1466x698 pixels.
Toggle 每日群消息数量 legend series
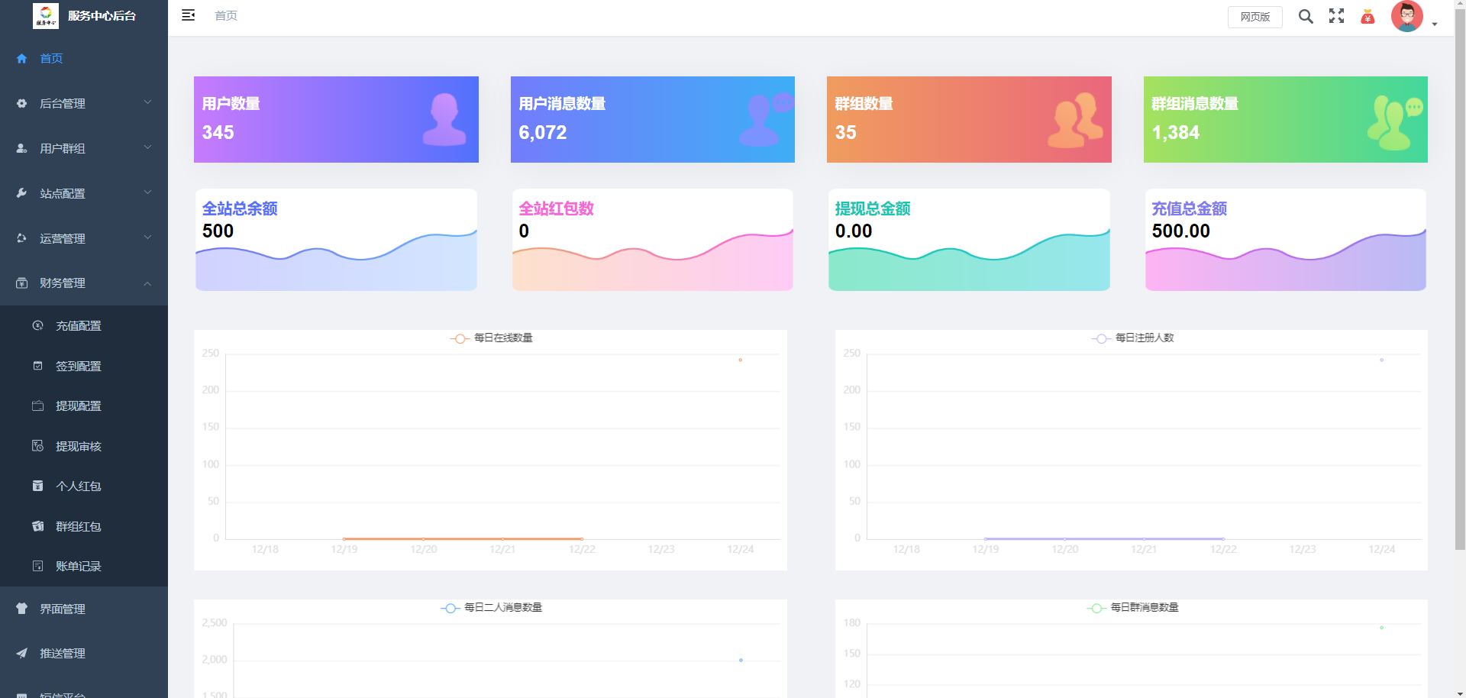1133,607
